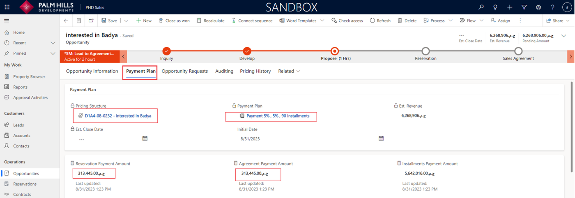Click the Recalculate command

pos(210,21)
